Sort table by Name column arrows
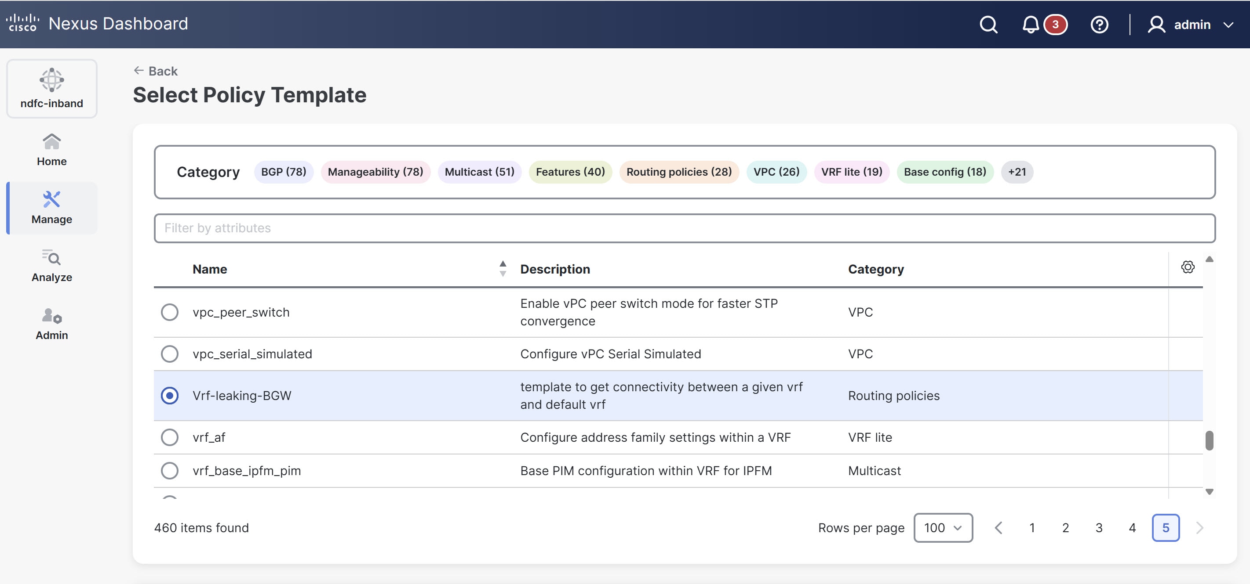 click(x=503, y=268)
